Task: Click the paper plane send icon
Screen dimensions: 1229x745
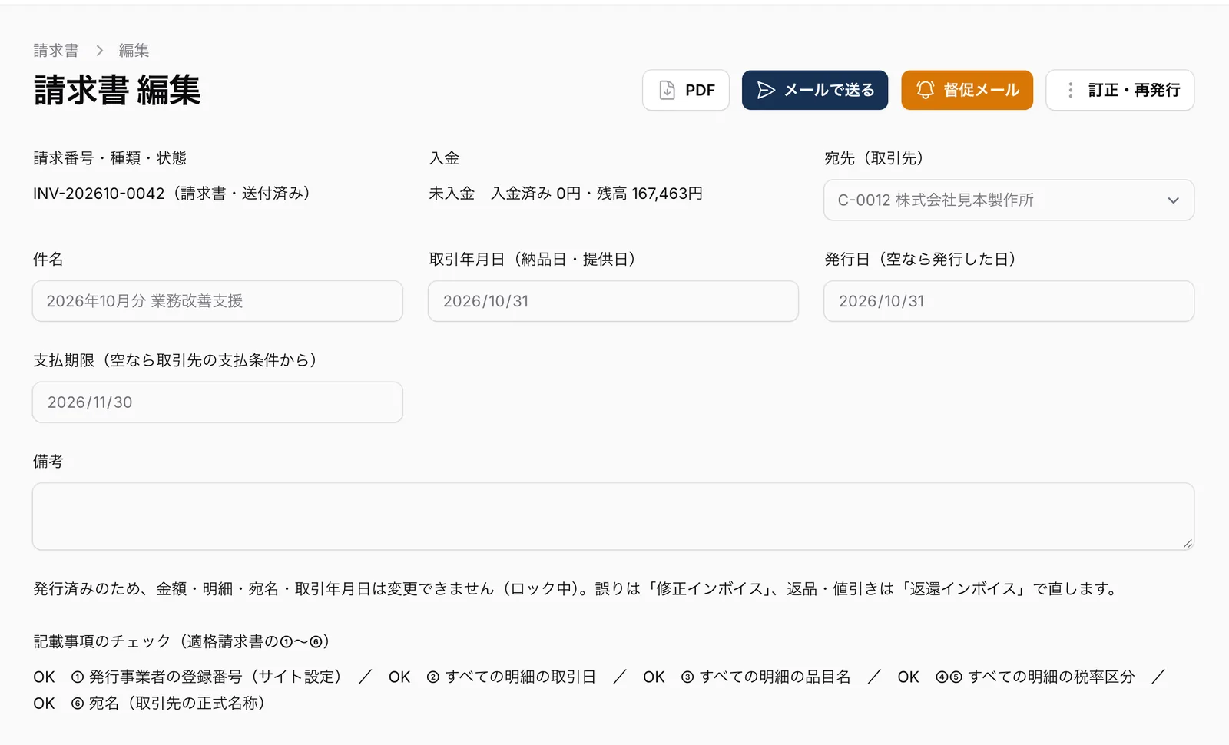Action: click(766, 91)
